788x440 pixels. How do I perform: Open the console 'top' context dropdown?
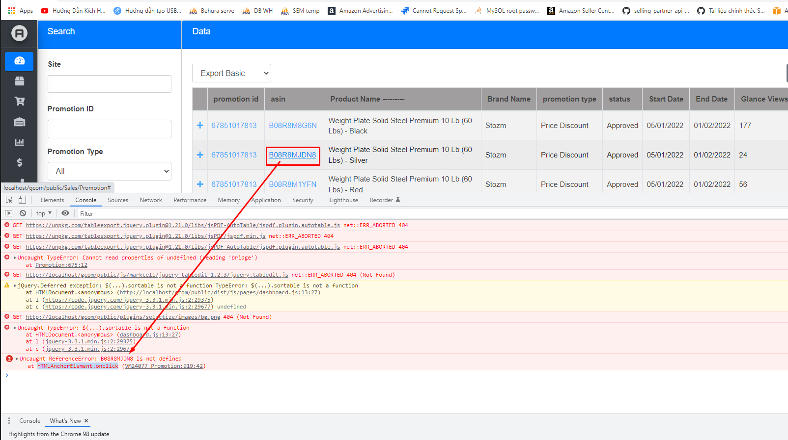click(44, 213)
